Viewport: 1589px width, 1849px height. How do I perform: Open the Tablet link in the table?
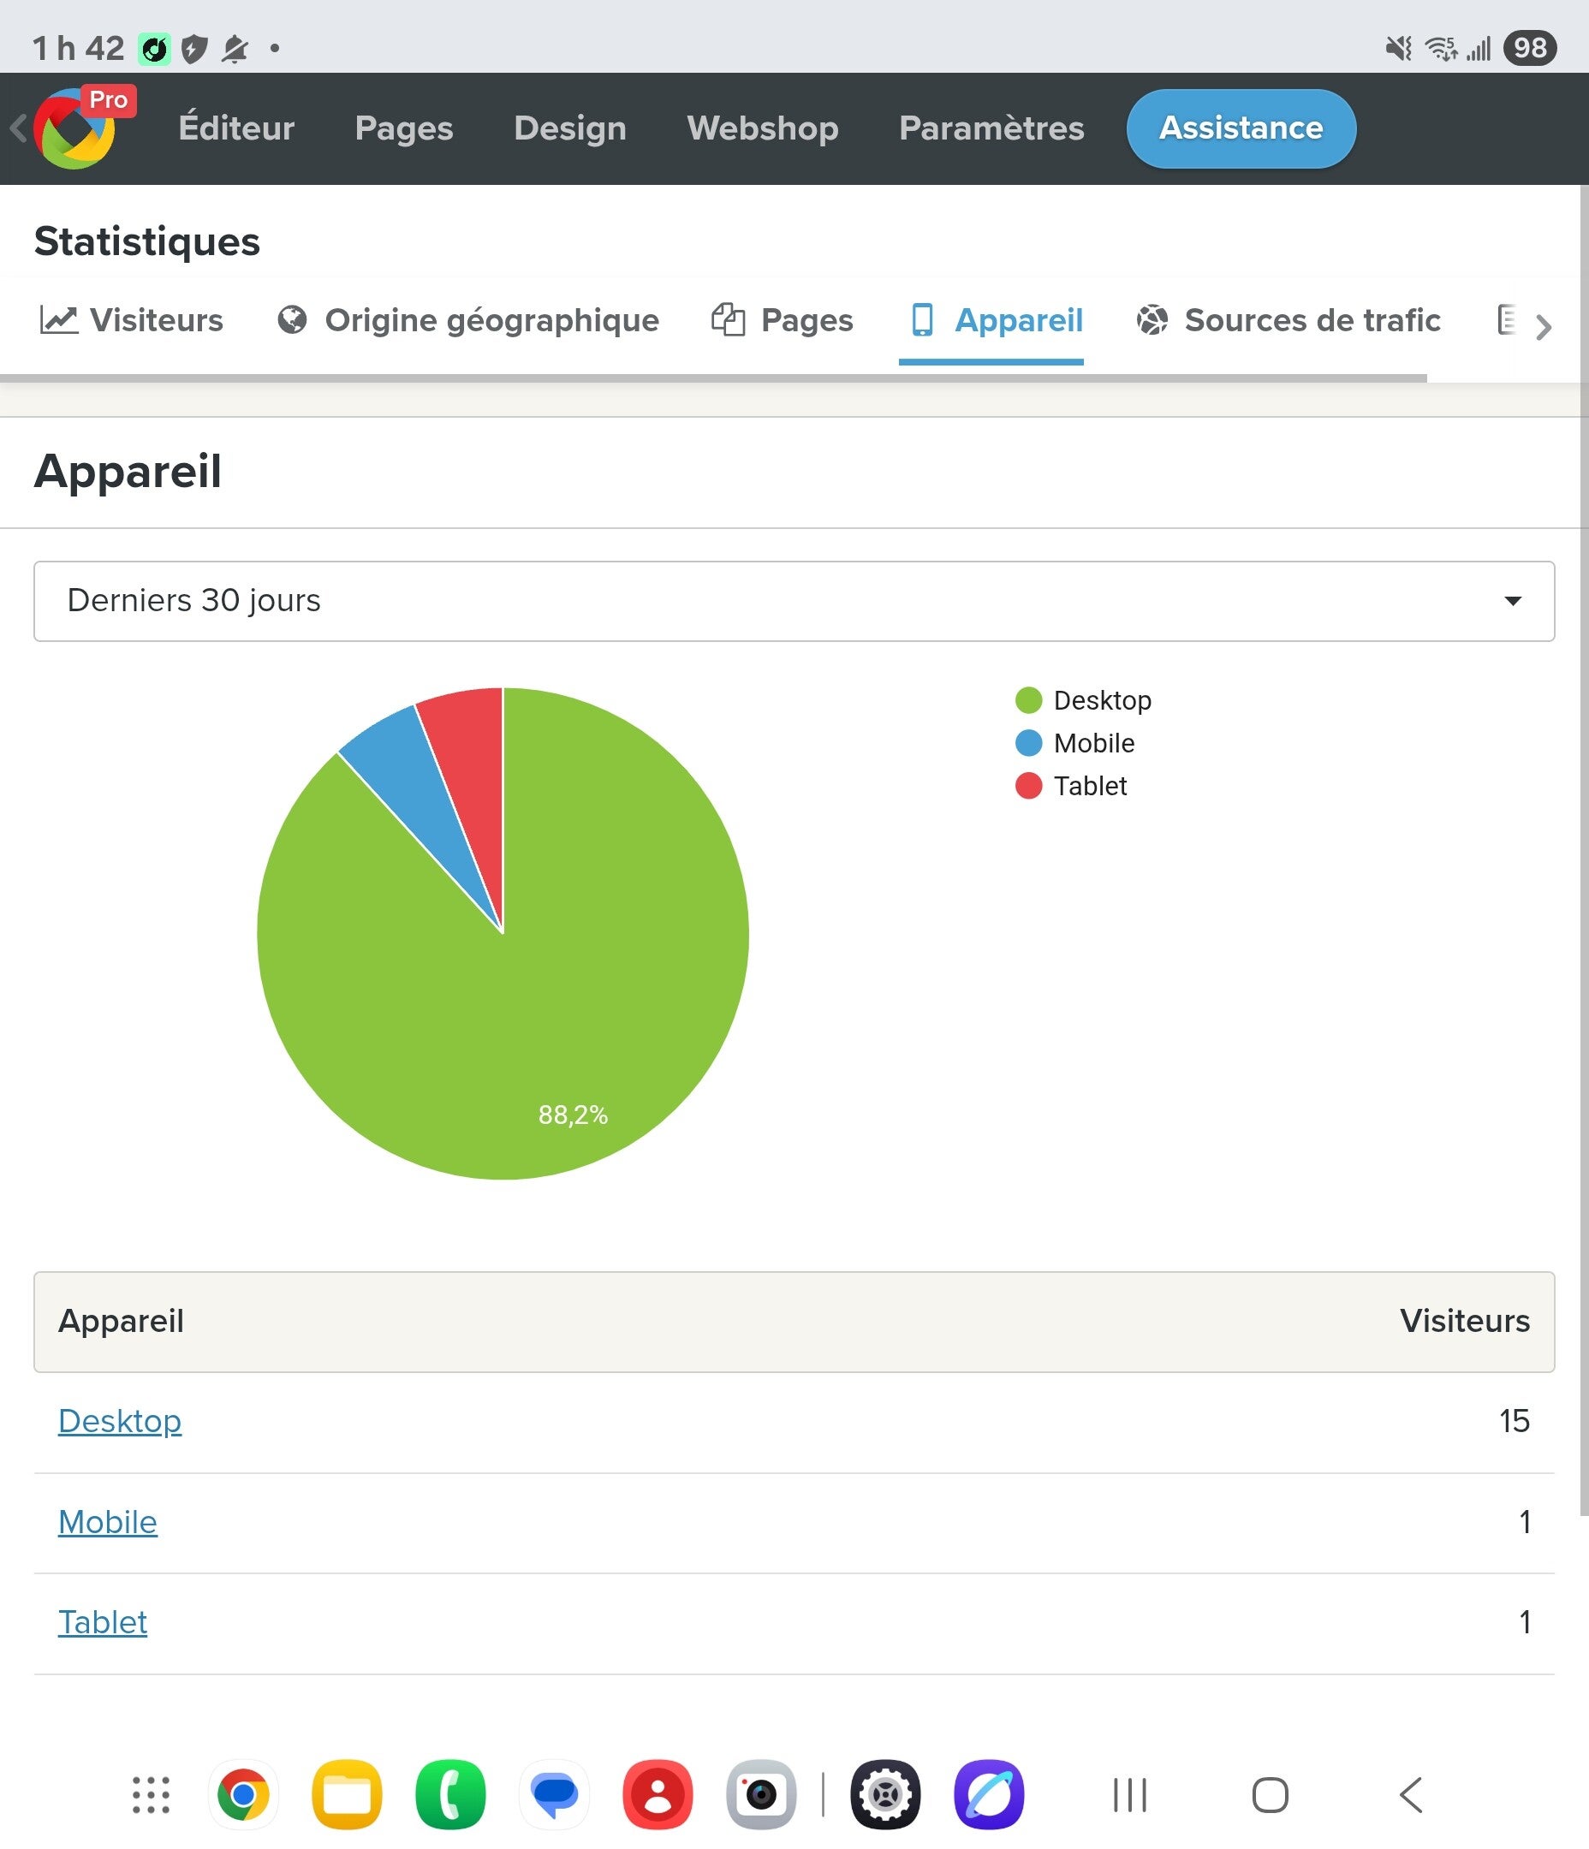[103, 1621]
